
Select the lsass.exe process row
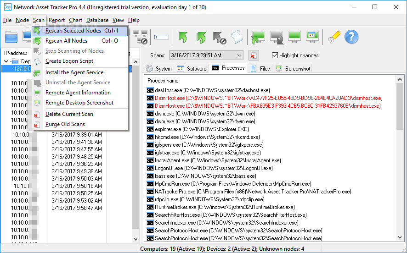pos(201,176)
